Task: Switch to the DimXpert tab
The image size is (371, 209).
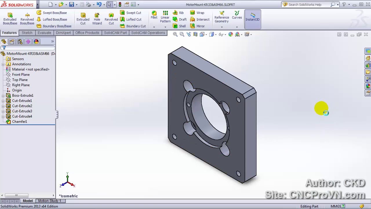Action: pos(63,33)
